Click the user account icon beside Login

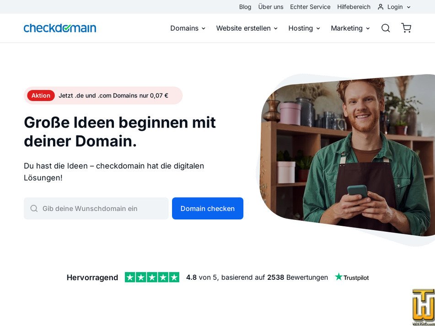click(381, 7)
